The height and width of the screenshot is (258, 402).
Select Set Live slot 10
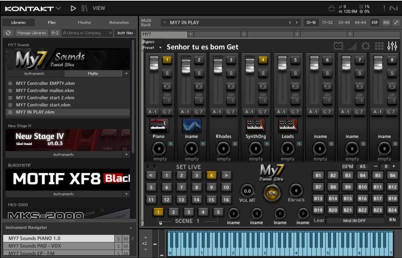226,187
